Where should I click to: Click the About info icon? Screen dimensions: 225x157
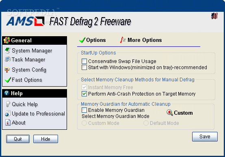point(8,122)
